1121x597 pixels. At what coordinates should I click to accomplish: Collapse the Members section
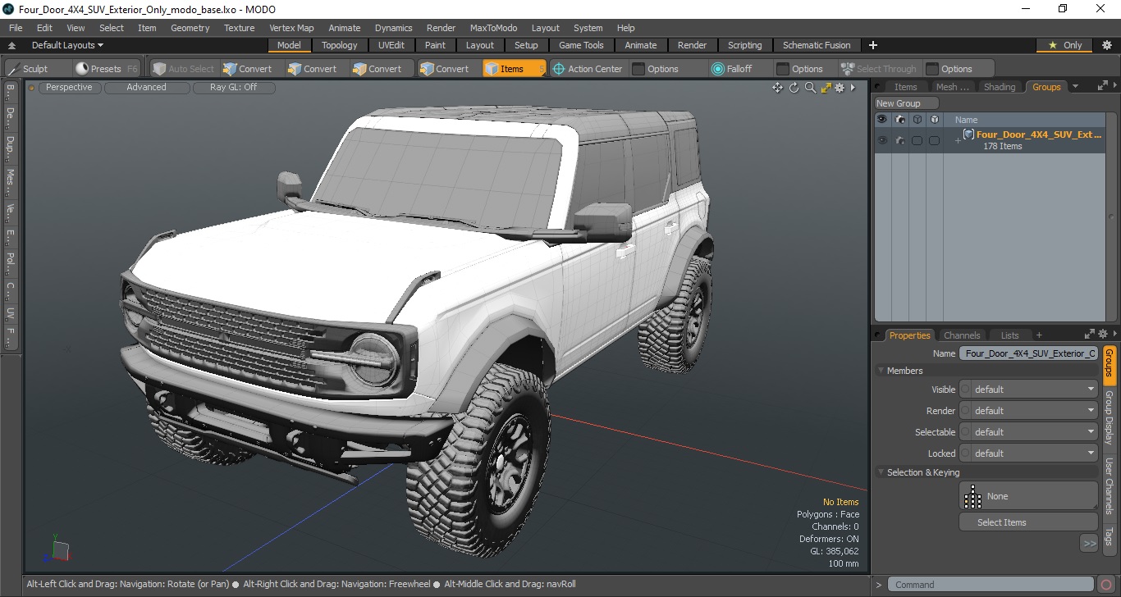(x=881, y=371)
